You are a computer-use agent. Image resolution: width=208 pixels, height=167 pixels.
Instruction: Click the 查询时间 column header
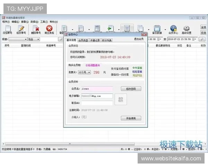pyautogui.click(x=26, y=46)
